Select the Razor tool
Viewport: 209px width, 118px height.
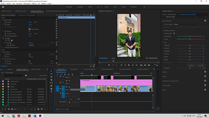[51, 80]
